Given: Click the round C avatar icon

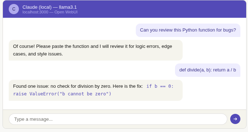Looking at the screenshot, I should click(14, 9).
